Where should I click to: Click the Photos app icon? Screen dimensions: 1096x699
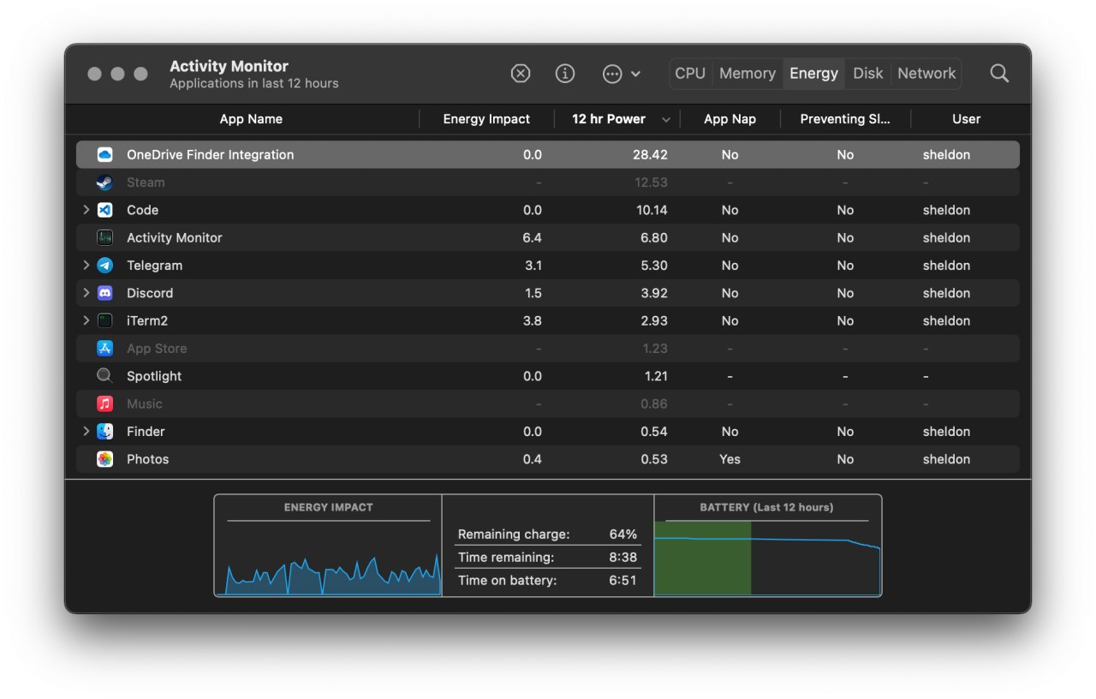tap(104, 459)
